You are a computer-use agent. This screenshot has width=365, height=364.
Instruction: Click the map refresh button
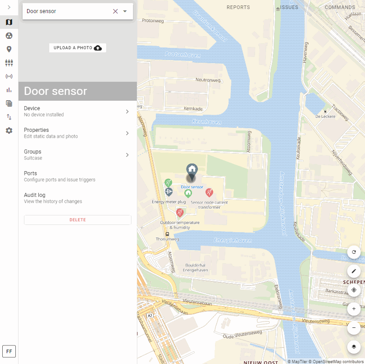click(354, 252)
